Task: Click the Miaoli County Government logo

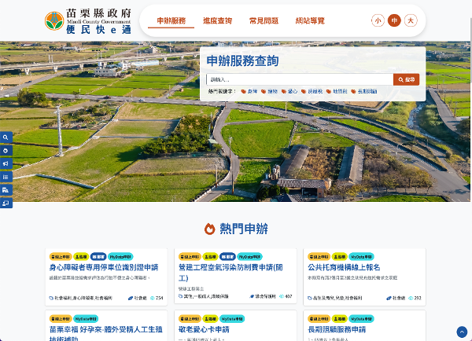Action: click(x=88, y=20)
